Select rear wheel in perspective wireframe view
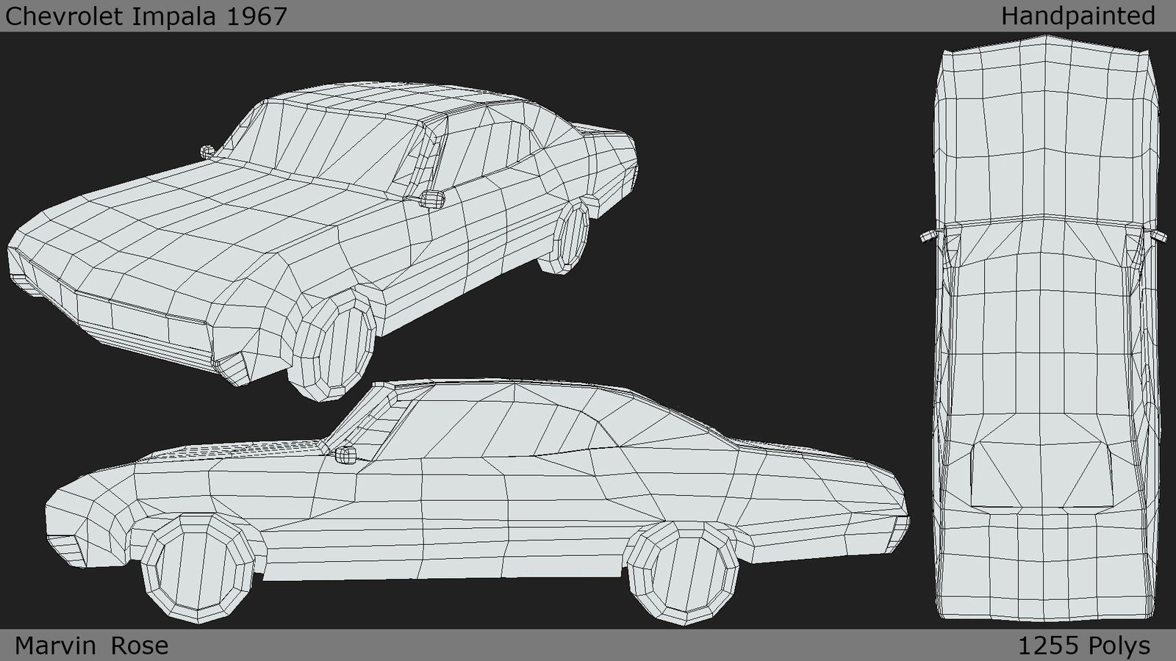This screenshot has width=1176, height=661. 569,238
